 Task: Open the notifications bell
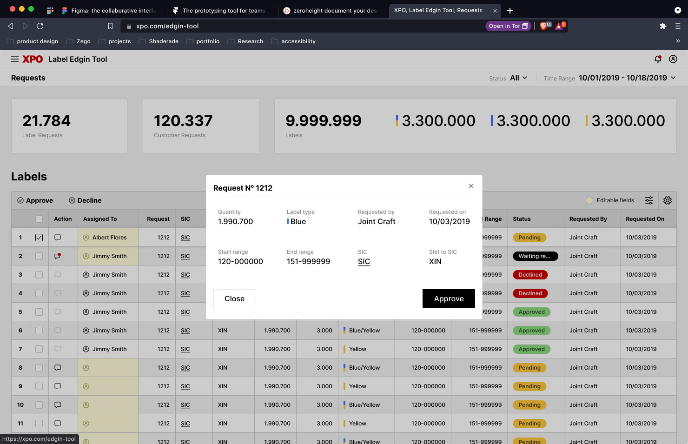(x=658, y=59)
